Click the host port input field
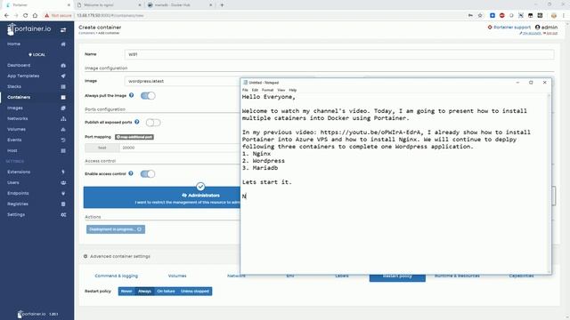 point(180,148)
